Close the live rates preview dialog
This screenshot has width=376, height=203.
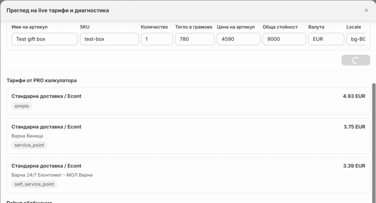[x=366, y=10]
